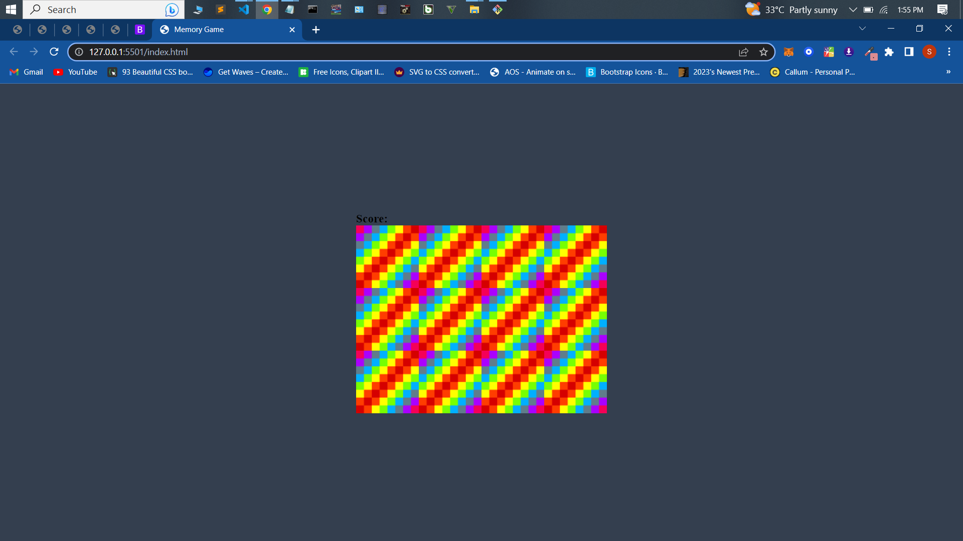Click the share page icon
963x541 pixels.
pos(743,52)
